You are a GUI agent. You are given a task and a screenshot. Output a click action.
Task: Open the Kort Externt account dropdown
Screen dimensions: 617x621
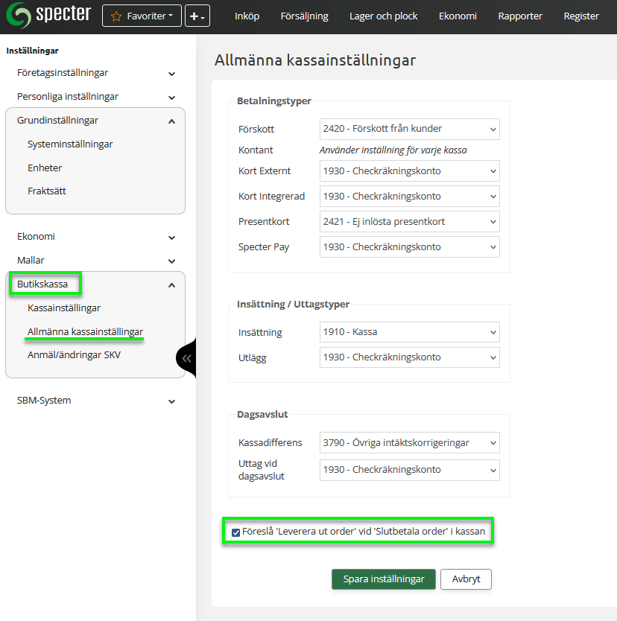[x=409, y=171]
